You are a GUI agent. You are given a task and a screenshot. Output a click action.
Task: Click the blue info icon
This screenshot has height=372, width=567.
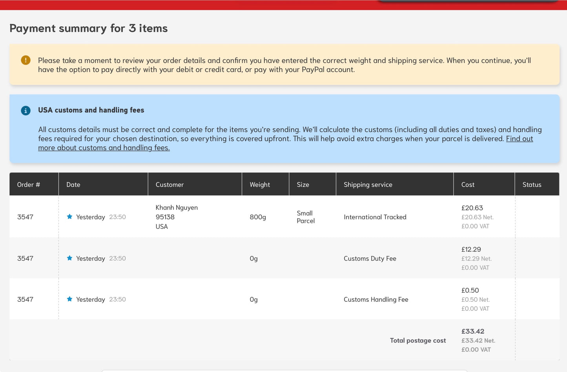26,111
